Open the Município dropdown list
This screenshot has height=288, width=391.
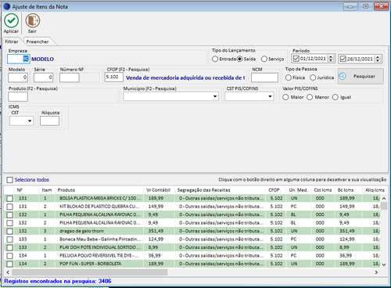point(215,96)
